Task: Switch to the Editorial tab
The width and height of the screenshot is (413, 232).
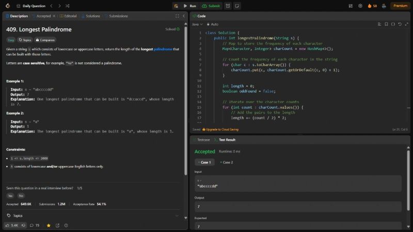Action: (x=68, y=16)
